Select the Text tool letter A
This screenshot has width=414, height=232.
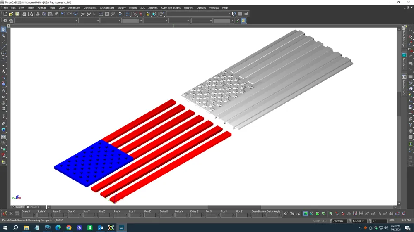(x=3, y=72)
